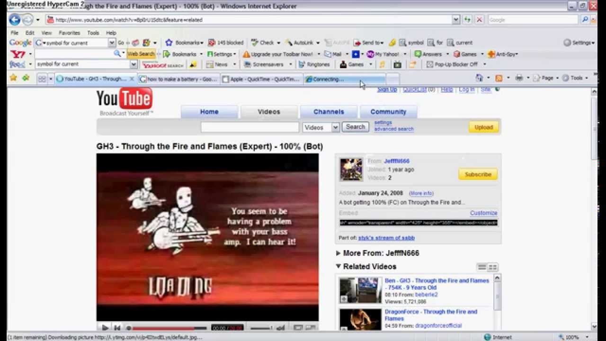Open YouTube Community tab
606x341 pixels.
(x=388, y=112)
